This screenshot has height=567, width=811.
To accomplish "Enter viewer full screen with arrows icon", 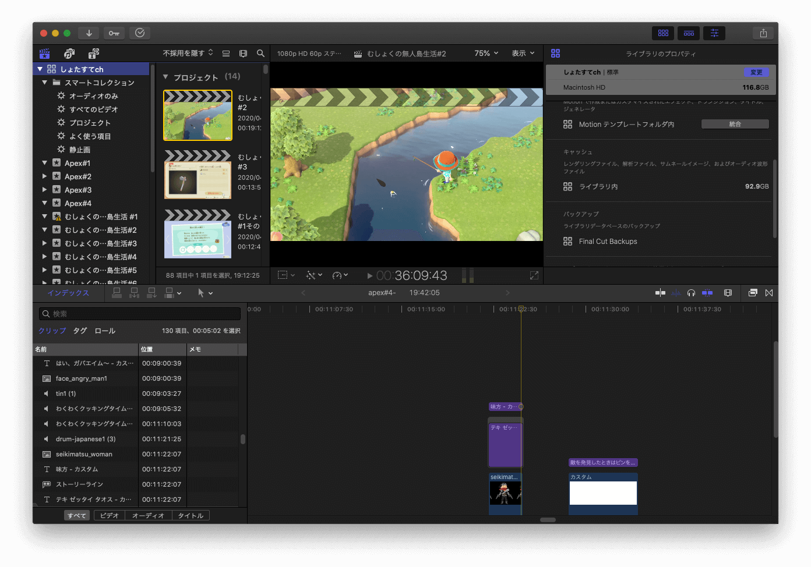I will click(534, 275).
